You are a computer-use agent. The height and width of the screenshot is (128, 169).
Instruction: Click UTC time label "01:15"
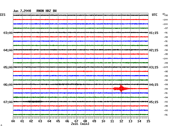coord(154,33)
